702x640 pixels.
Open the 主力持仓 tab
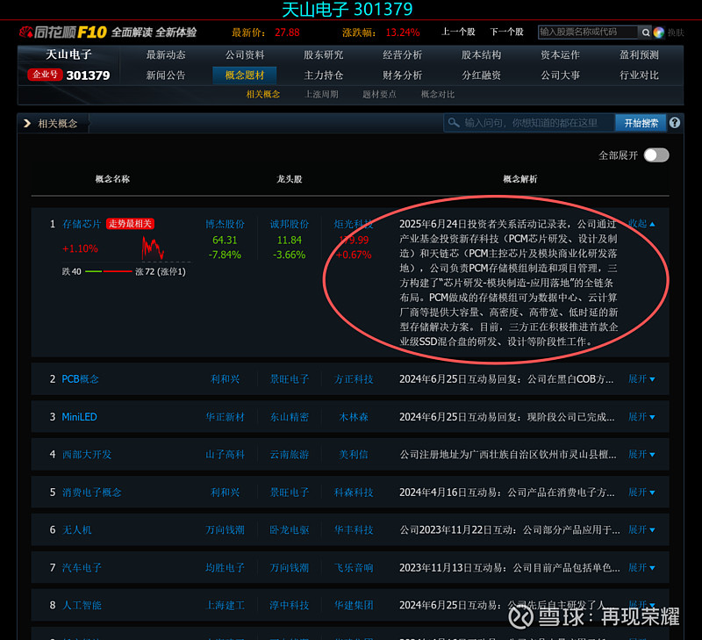tap(323, 76)
